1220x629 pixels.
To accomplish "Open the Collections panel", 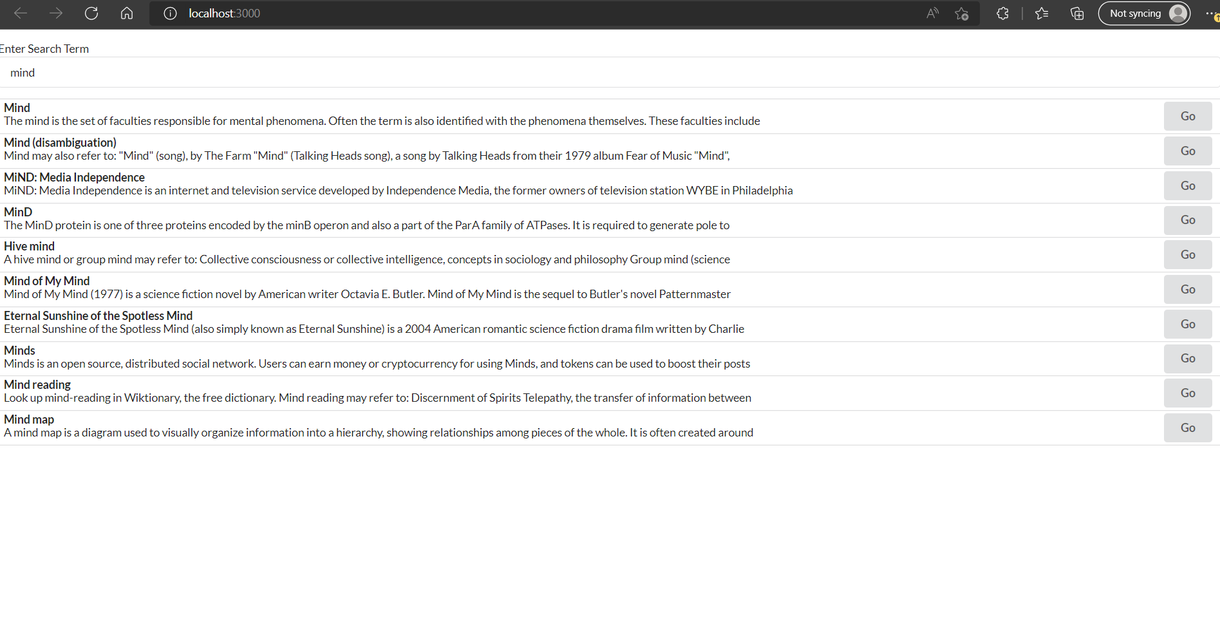I will pyautogui.click(x=1077, y=14).
